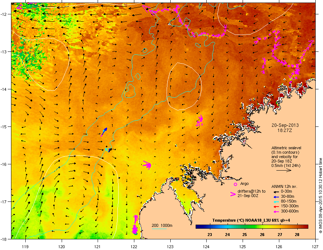Click the 'Altimetric sealevel' caption line
This screenshot has width=323, height=250.
click(x=286, y=148)
